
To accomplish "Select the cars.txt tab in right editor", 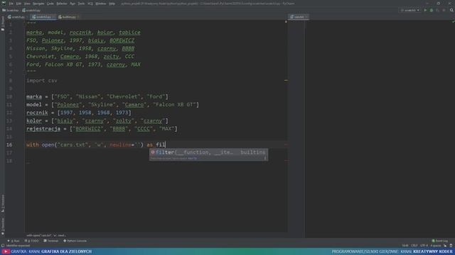I will [x=299, y=17].
